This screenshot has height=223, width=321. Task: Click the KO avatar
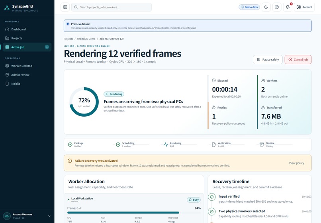point(7,216)
